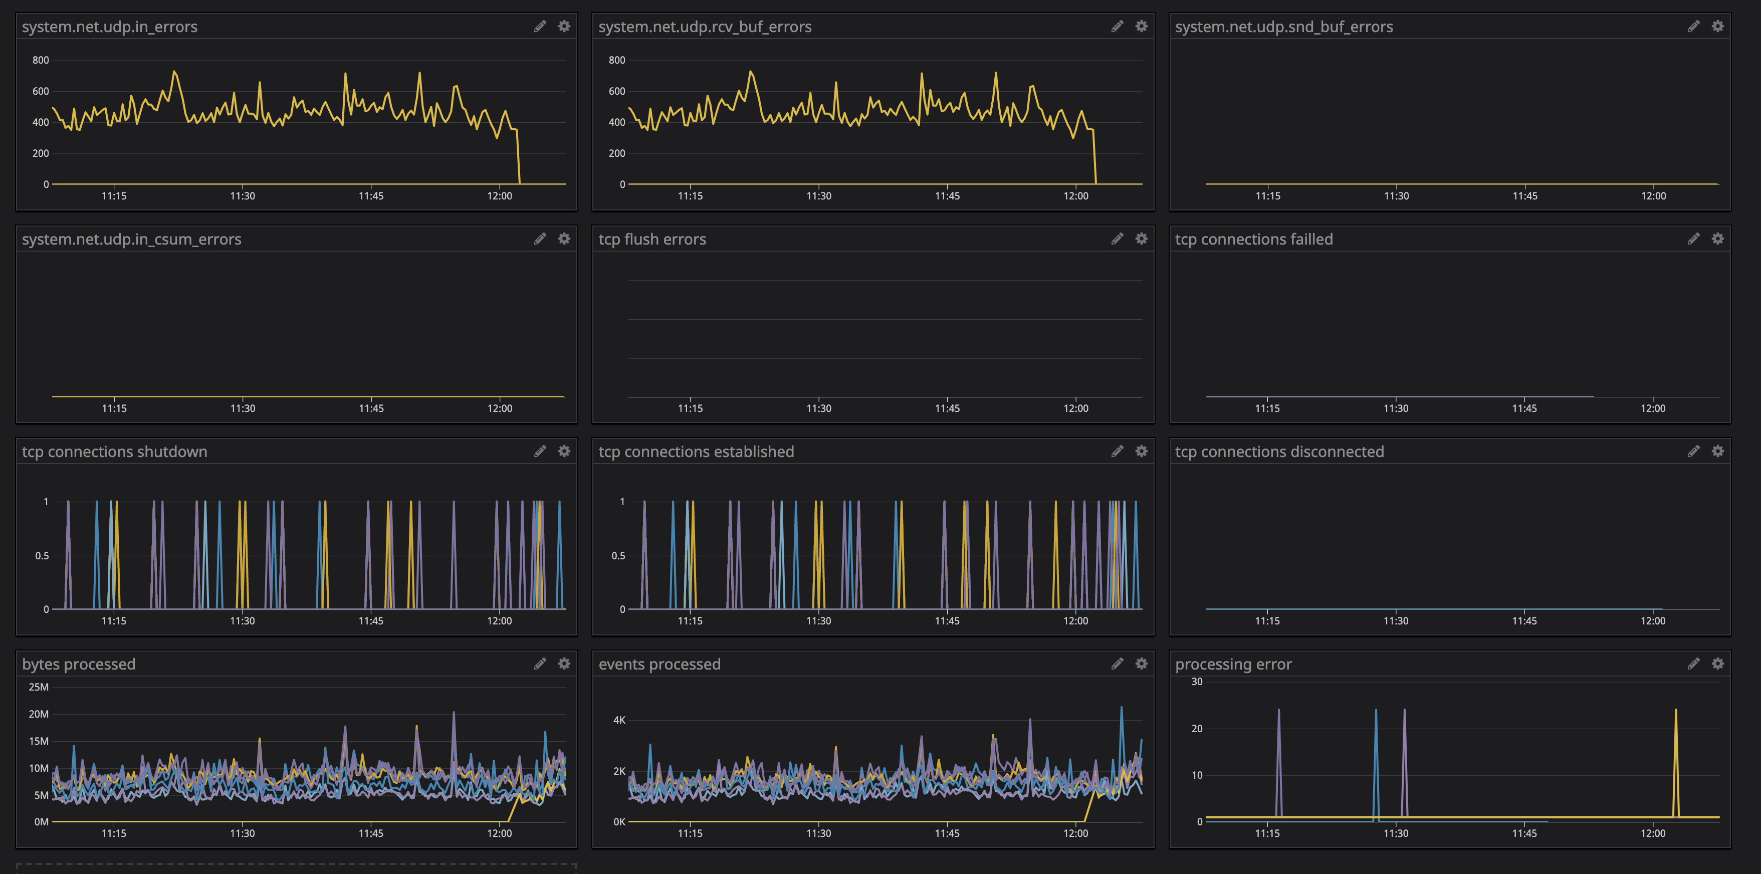Viewport: 1761px width, 874px height.
Task: Click the edit pencil on tcp connections failled
Action: pos(1694,239)
